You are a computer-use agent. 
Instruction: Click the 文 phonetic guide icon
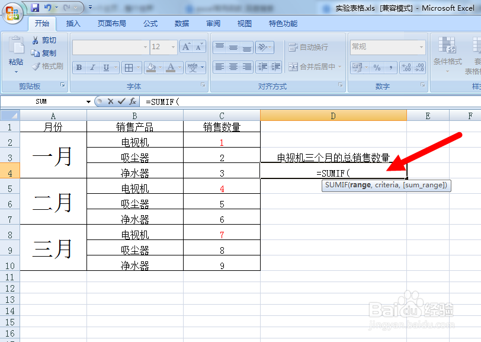click(193, 67)
